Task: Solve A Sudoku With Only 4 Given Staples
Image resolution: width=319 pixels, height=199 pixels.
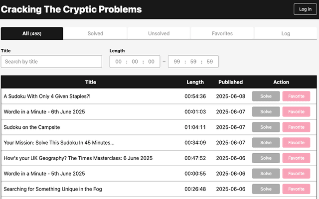Action: [x=266, y=96]
